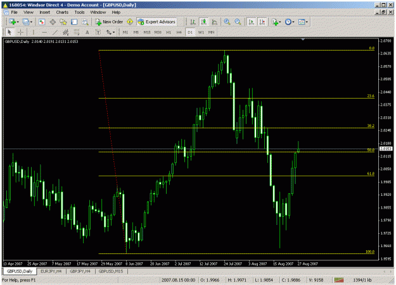Open the File menu
This screenshot has width=396, height=285.
14,13
